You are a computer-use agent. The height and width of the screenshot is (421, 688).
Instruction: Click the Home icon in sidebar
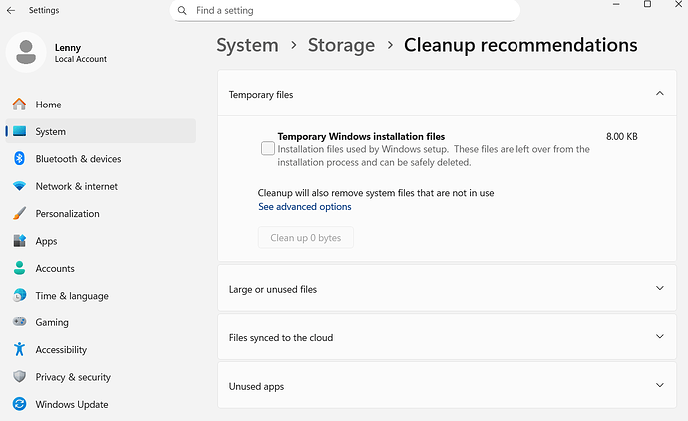[19, 105]
